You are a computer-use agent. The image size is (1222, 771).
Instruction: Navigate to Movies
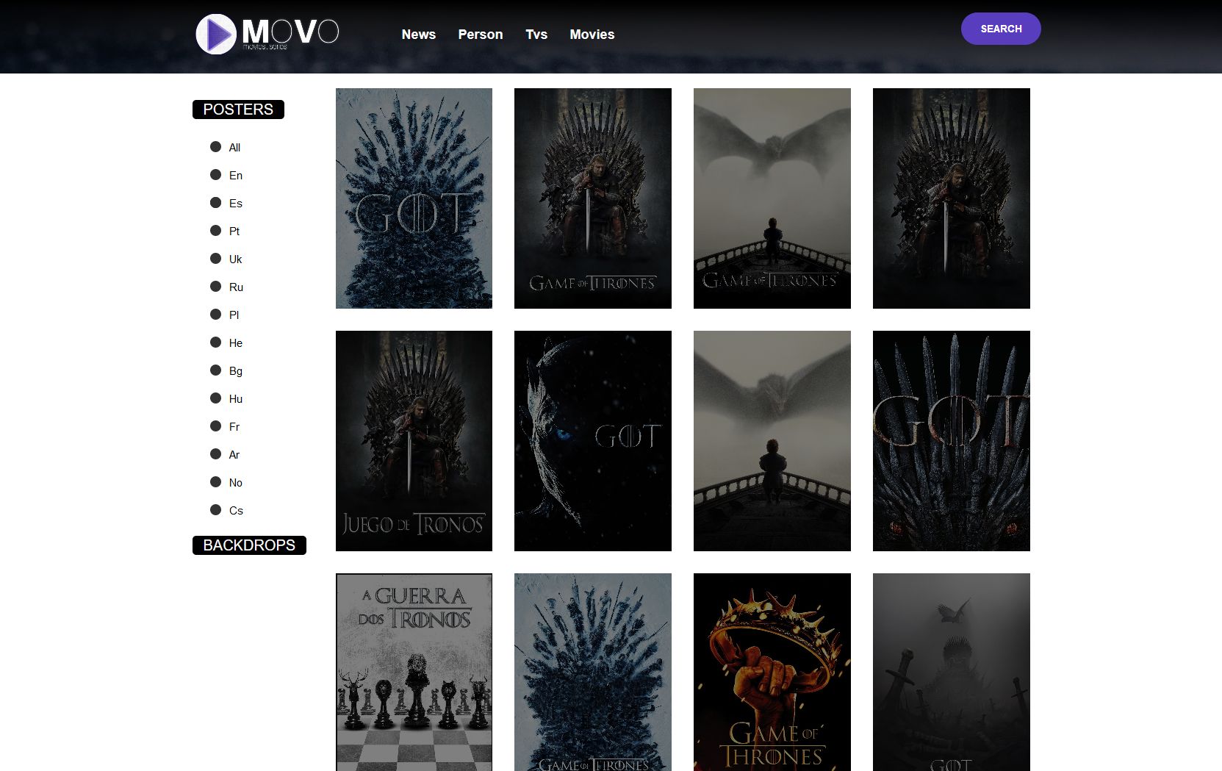[592, 35]
